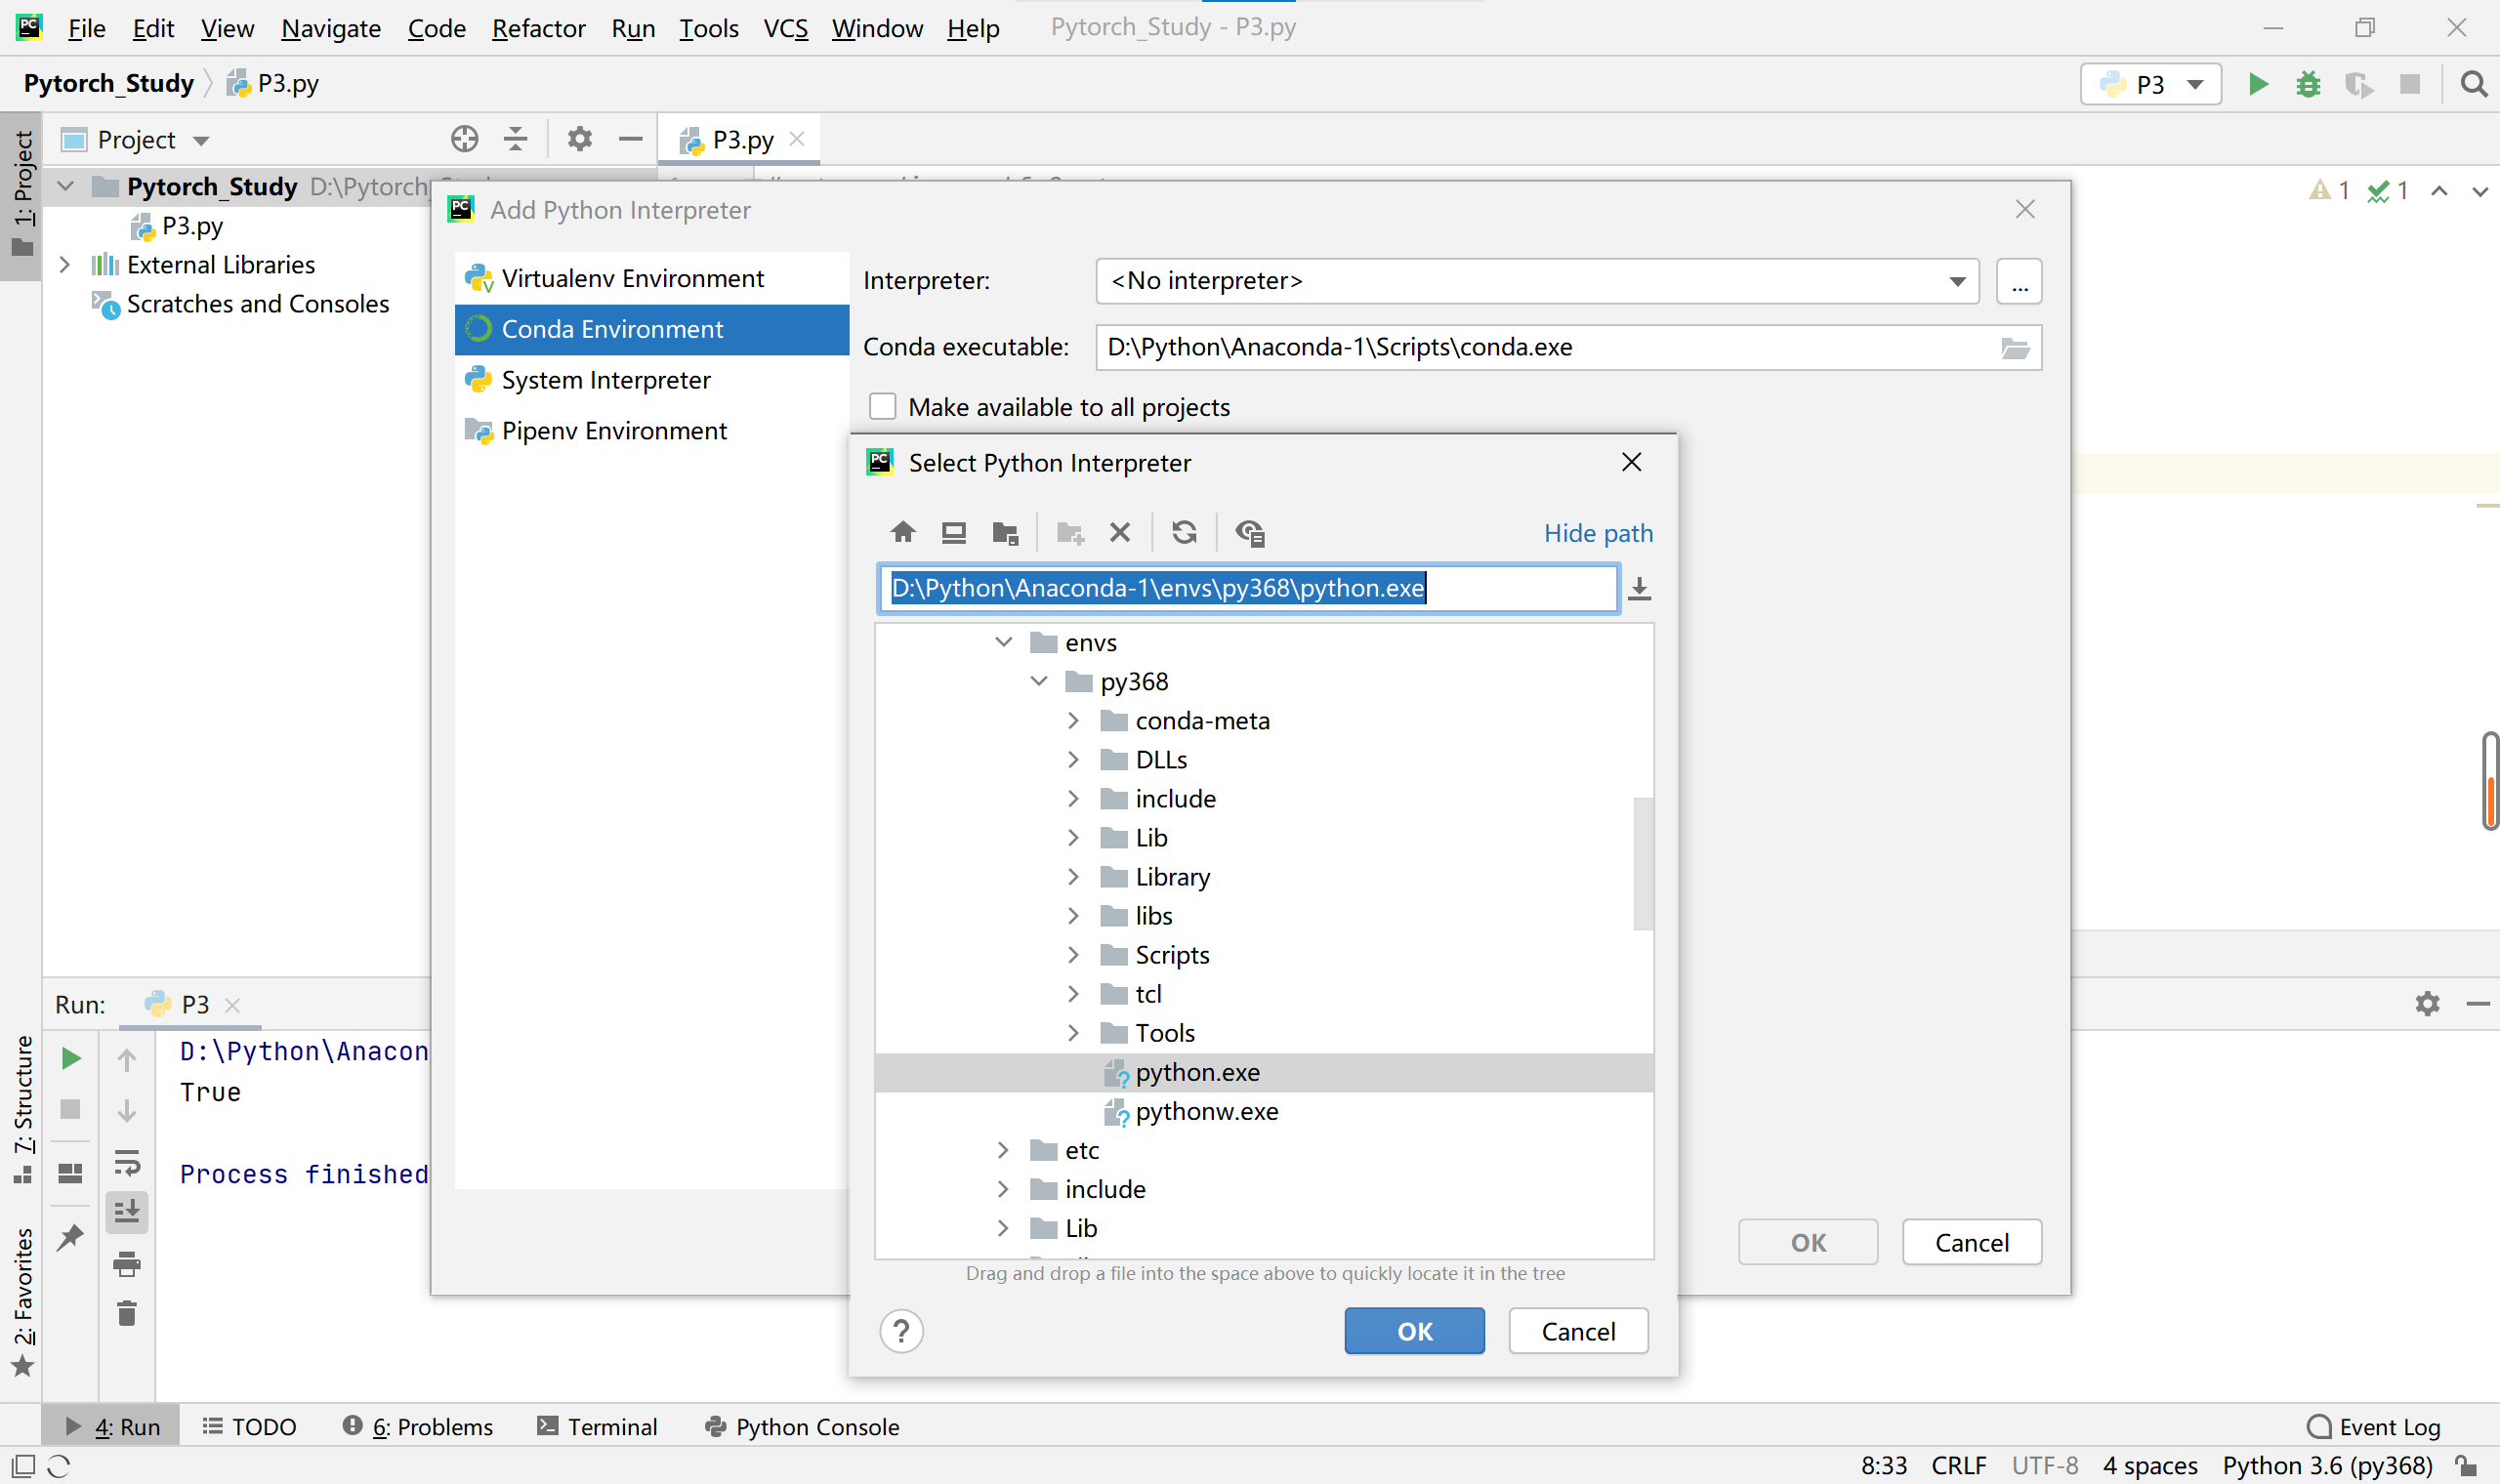The image size is (2500, 1484).
Task: Collapse all in Project panel toolbar
Action: coord(516,139)
